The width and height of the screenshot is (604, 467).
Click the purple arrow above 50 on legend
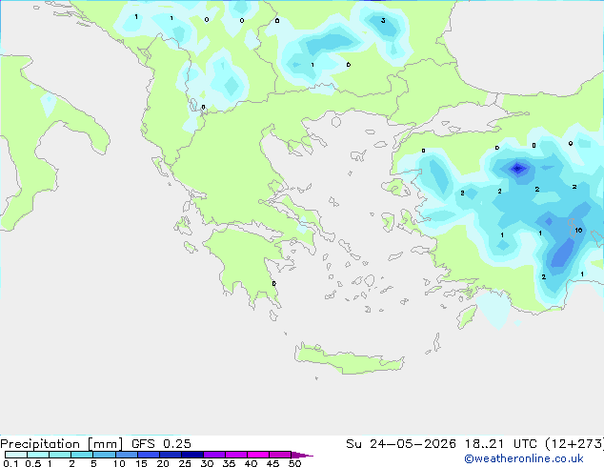coord(302,455)
